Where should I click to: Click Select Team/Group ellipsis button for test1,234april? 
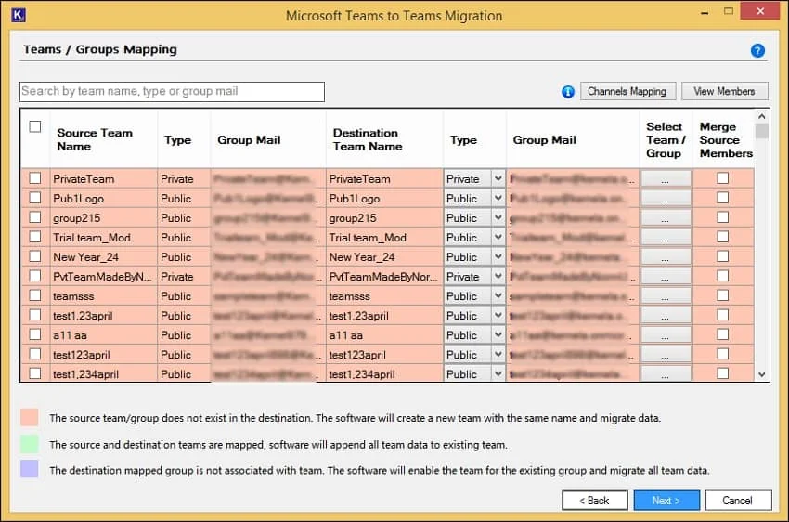(x=666, y=374)
